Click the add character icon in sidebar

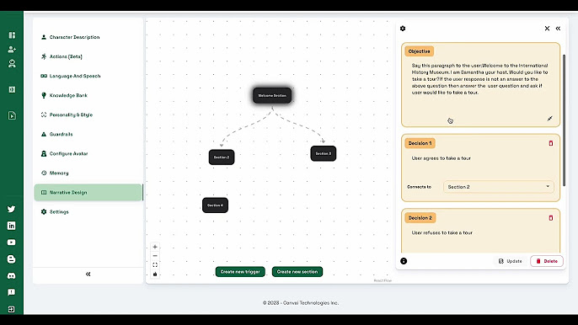coord(12,50)
